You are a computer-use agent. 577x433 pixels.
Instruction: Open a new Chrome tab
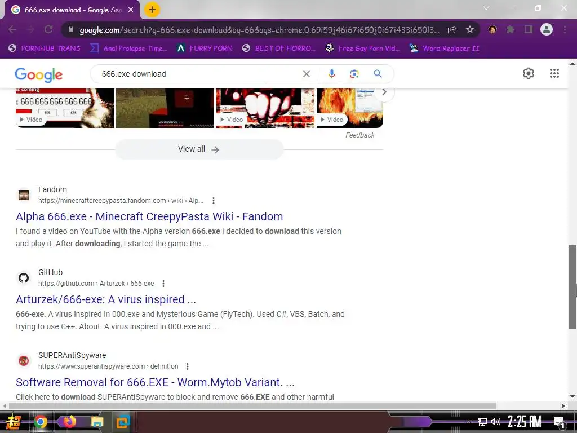coord(152,10)
